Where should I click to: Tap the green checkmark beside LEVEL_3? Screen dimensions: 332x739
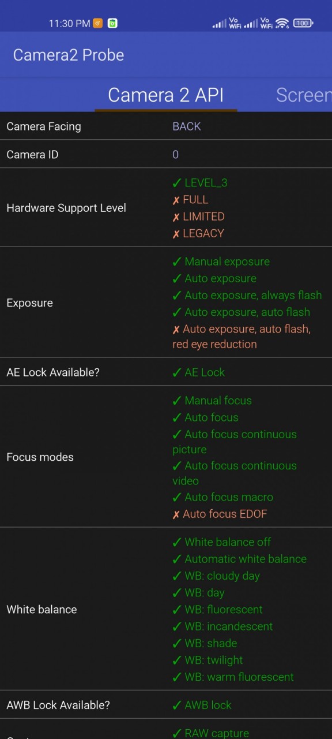click(177, 183)
